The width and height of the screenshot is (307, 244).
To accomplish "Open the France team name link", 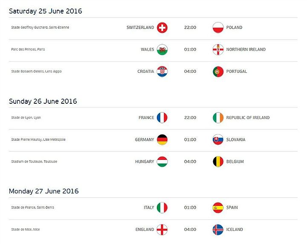I will (x=146, y=118).
